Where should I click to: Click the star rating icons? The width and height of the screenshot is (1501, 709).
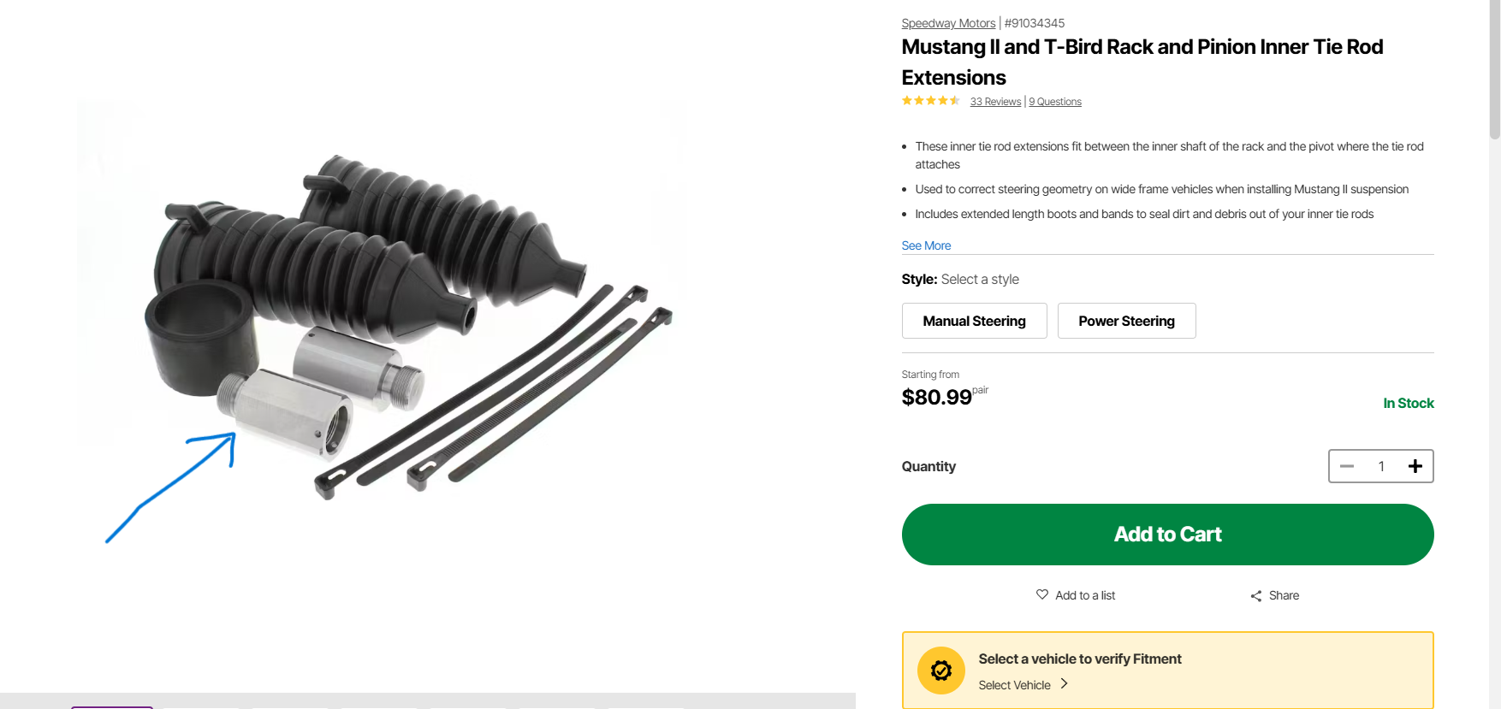(x=930, y=101)
